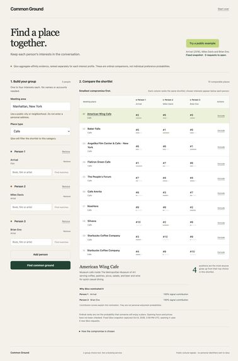238x361 pixels.
Task: Click Flatiron Green Cafe's #1 rank under Person 1
Action: (x=137, y=163)
